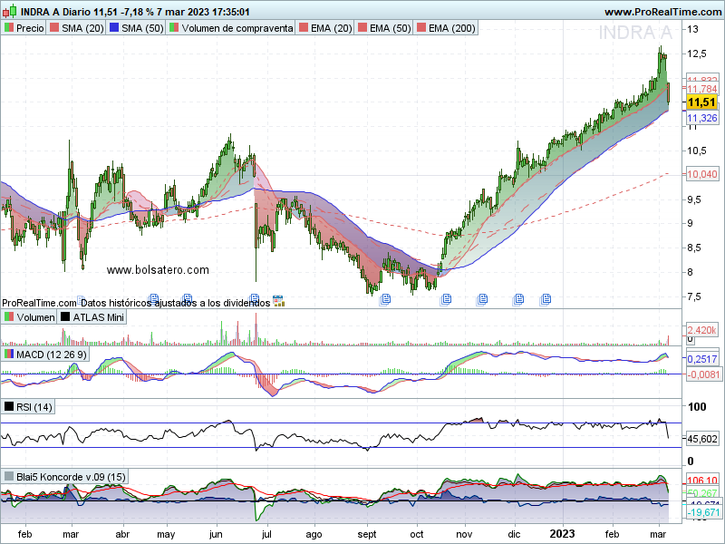This screenshot has height=544, width=725.
Task: Select the Precio legend entry
Action: click(24, 28)
